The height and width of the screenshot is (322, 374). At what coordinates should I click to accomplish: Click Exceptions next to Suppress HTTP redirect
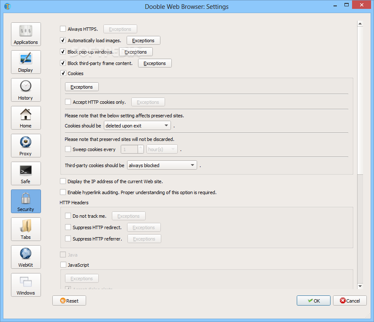144,227
